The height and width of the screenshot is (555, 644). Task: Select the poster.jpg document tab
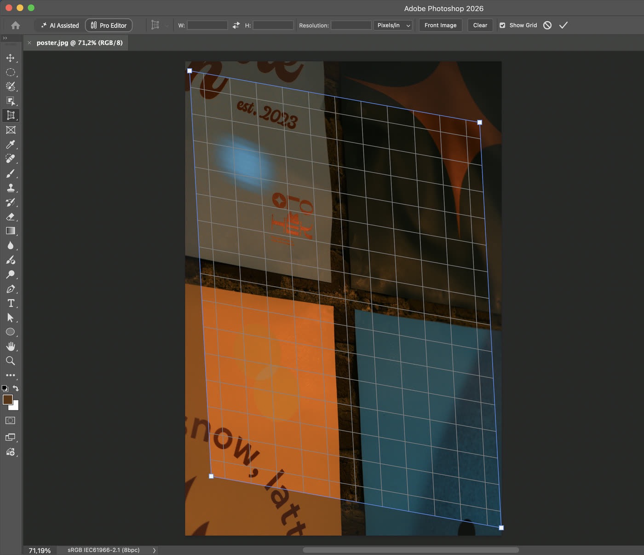pyautogui.click(x=79, y=43)
